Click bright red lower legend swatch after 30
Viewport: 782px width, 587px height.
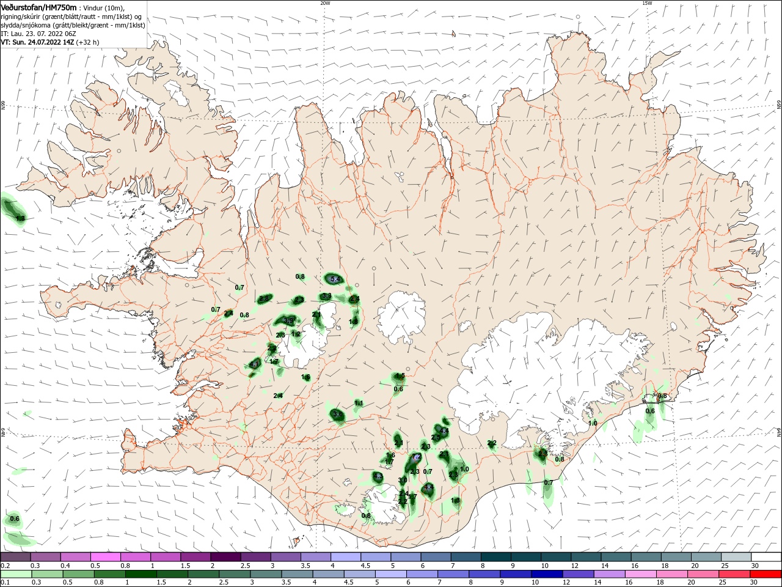tap(767, 574)
